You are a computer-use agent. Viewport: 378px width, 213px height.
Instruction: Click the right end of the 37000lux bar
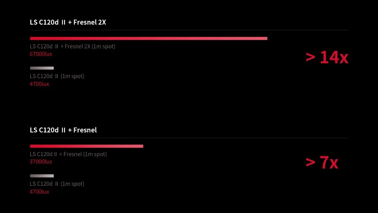point(142,146)
